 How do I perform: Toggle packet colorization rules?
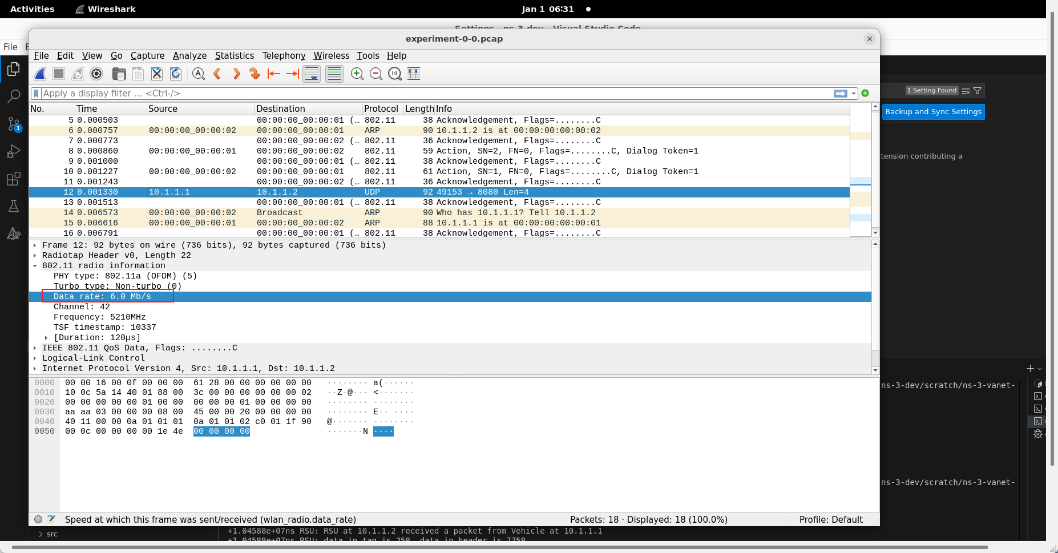coord(334,74)
